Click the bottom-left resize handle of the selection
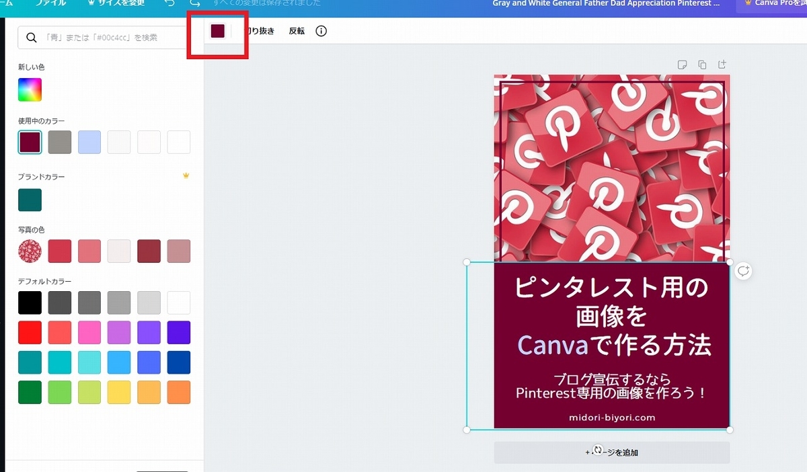Image resolution: width=807 pixels, height=472 pixels. coord(467,429)
